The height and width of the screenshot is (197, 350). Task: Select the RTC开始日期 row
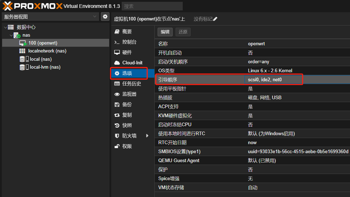pos(252,143)
